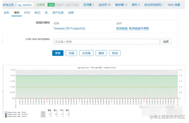This screenshot has width=189, height=123.
Task: Open 触发器 11 list
Action: tap(121, 5)
